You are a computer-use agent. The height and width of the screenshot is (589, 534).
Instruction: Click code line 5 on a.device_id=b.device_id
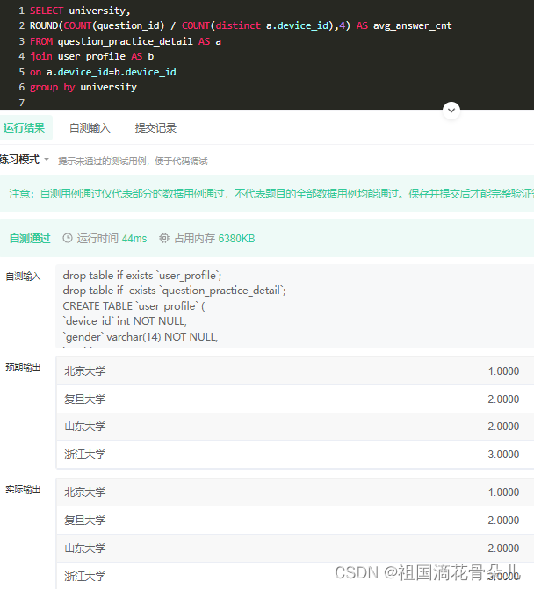coord(103,72)
